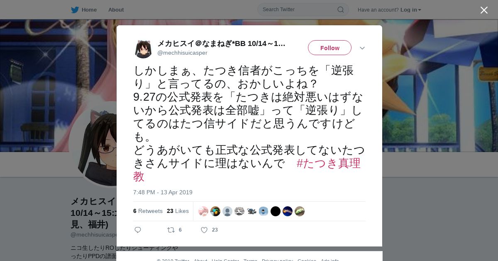View the 23 Likes list
This screenshot has height=261, width=498.
point(178,211)
